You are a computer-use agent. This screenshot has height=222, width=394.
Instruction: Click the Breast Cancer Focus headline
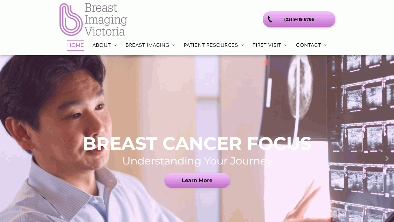click(197, 144)
